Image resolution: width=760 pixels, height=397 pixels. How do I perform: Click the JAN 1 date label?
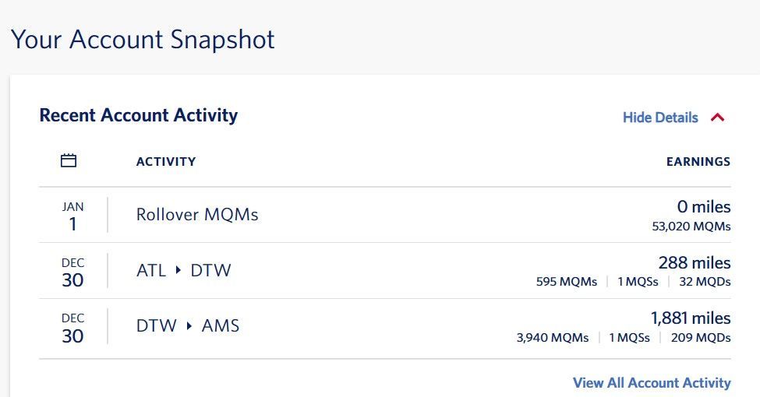(72, 216)
